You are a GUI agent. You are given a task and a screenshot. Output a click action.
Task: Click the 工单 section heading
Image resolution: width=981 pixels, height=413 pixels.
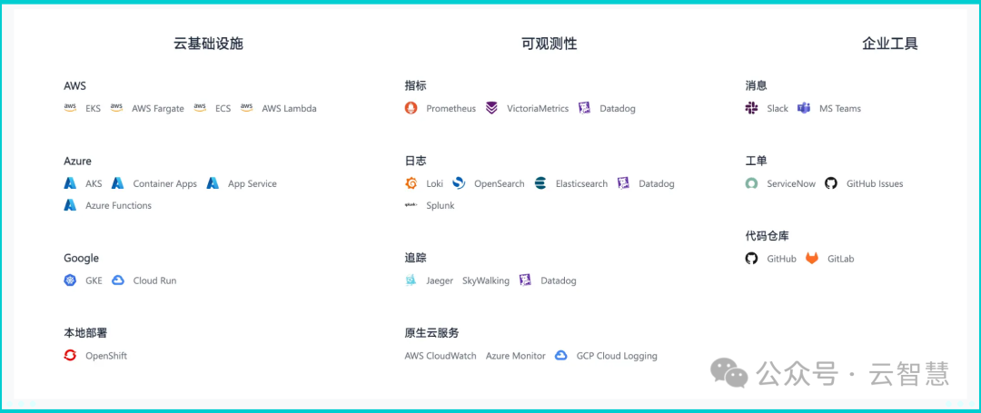(756, 162)
